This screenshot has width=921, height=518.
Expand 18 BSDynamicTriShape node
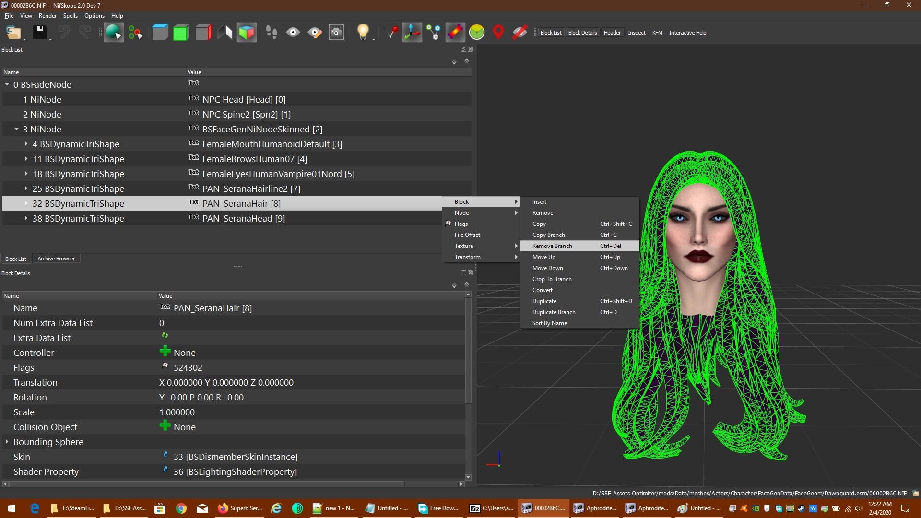(x=26, y=174)
